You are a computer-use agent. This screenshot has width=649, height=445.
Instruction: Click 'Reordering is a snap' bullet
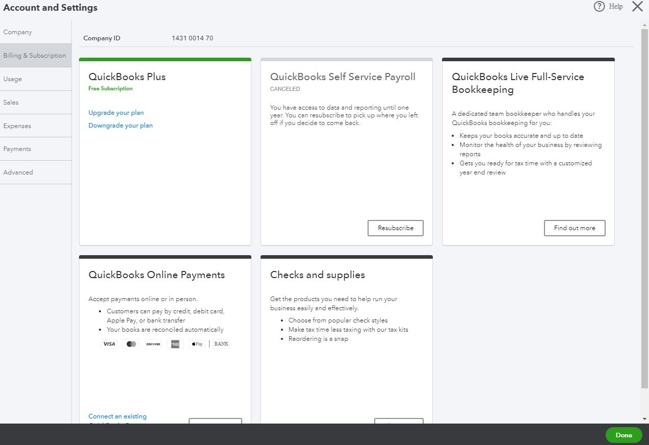(x=318, y=339)
